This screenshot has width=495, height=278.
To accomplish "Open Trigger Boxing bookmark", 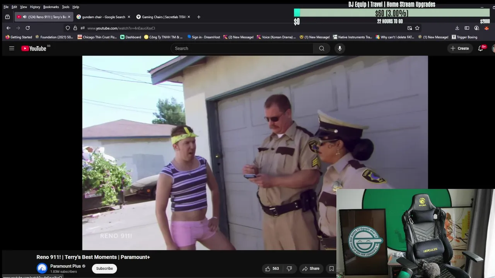I will [464, 37].
